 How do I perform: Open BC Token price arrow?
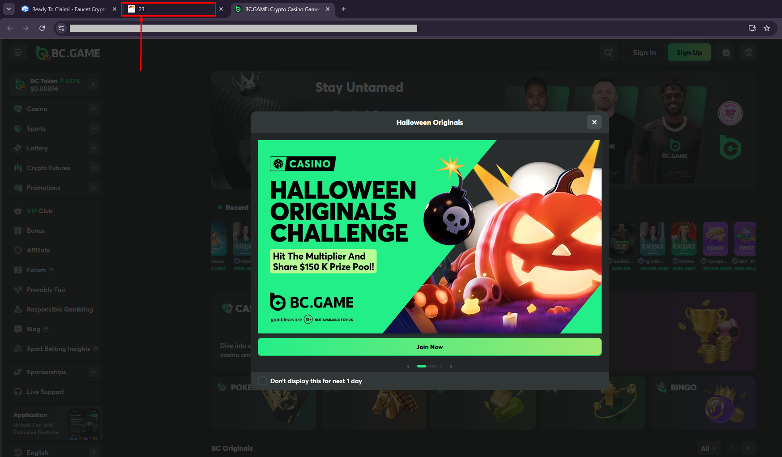93,85
